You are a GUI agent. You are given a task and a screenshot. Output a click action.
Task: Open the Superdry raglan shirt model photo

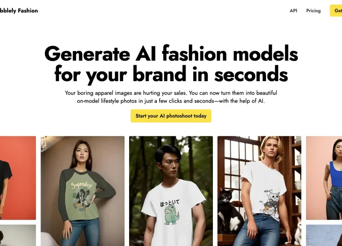[83, 191]
